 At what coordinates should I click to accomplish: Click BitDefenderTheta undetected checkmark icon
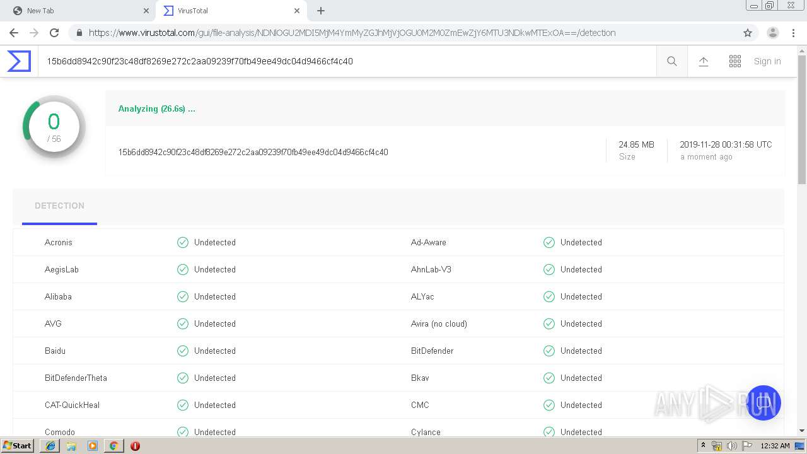click(183, 378)
